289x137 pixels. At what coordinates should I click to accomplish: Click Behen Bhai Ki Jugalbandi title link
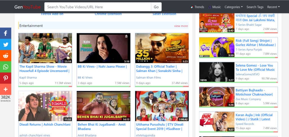coord(102,127)
